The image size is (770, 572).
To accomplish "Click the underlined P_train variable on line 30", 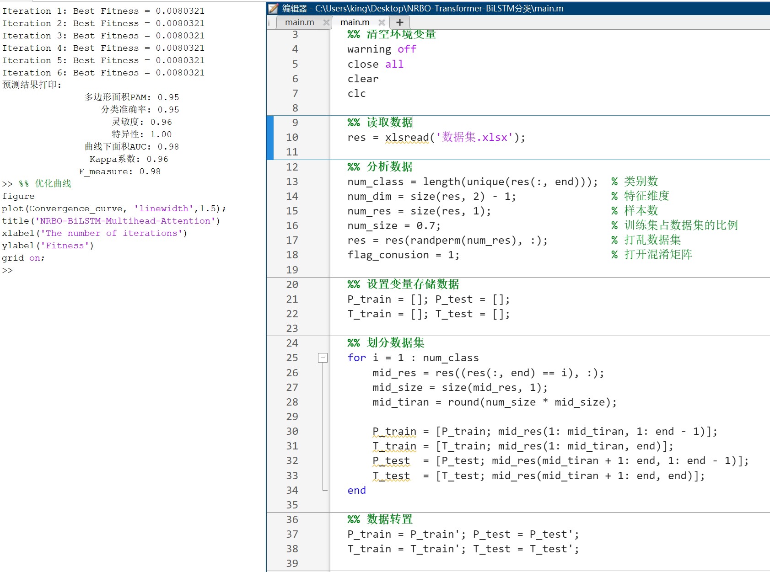I will click(x=394, y=431).
